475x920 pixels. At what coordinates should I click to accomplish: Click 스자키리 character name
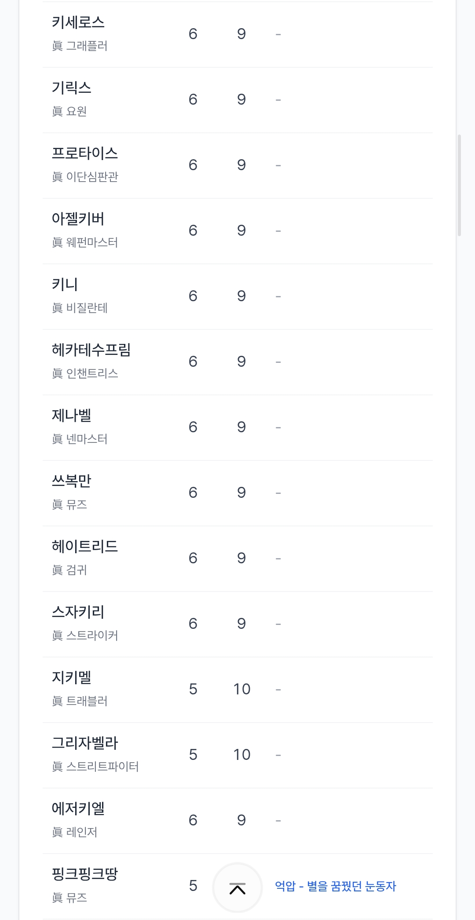click(x=78, y=612)
